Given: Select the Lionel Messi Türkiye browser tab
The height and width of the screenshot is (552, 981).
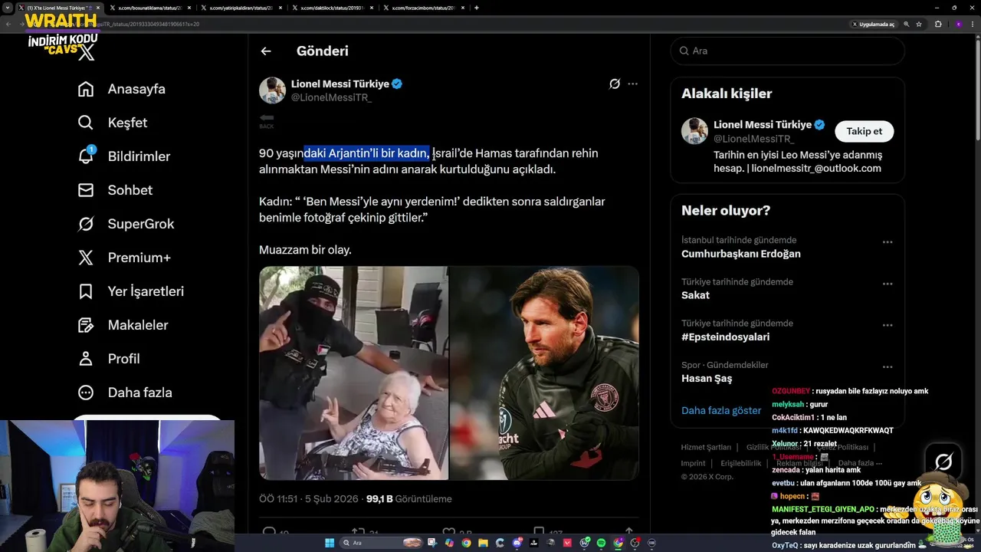Looking at the screenshot, I should coord(58,8).
